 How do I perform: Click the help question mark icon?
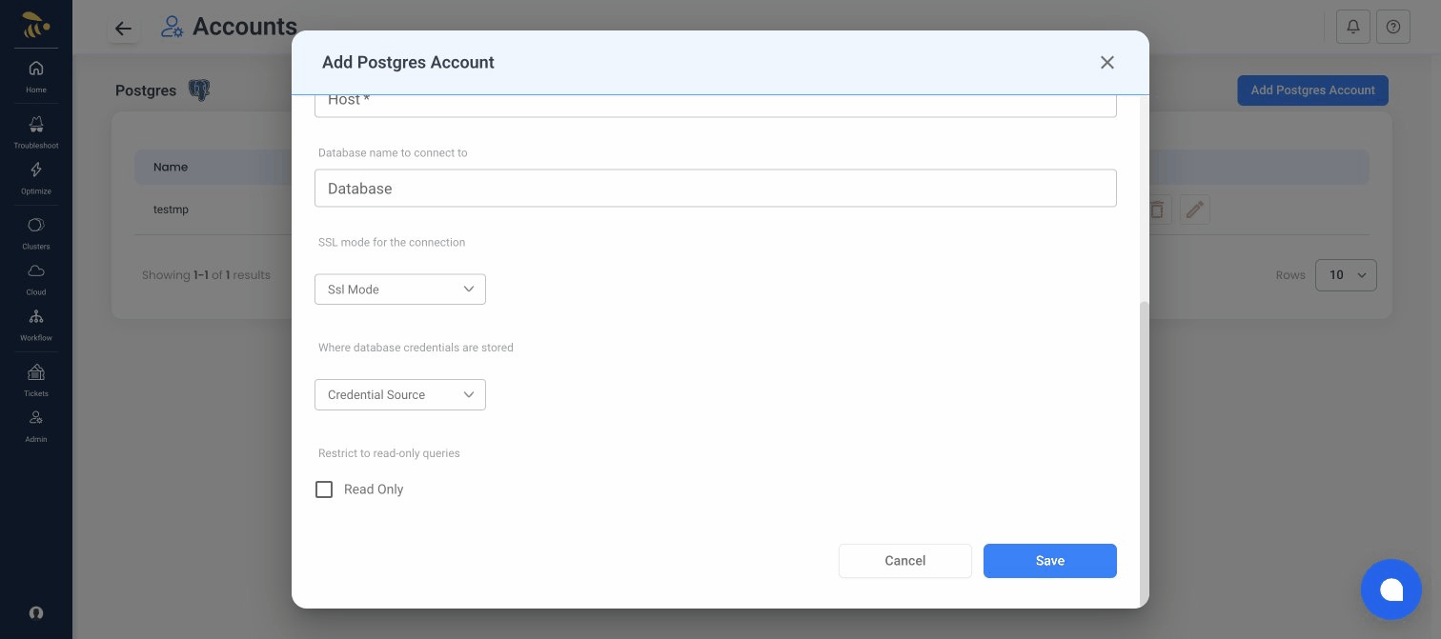(x=1393, y=27)
